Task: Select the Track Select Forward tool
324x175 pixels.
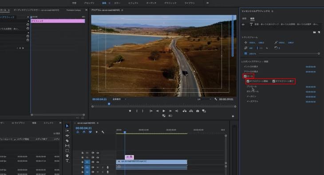Action: pos(67,131)
